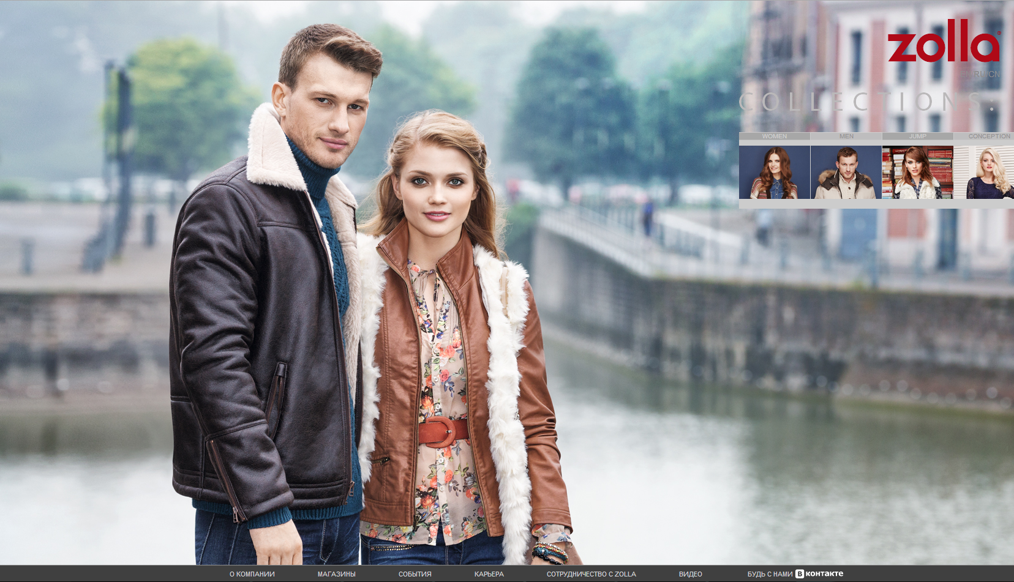Open the О КОМПАНИИ menu item
The height and width of the screenshot is (582, 1014).
[252, 574]
